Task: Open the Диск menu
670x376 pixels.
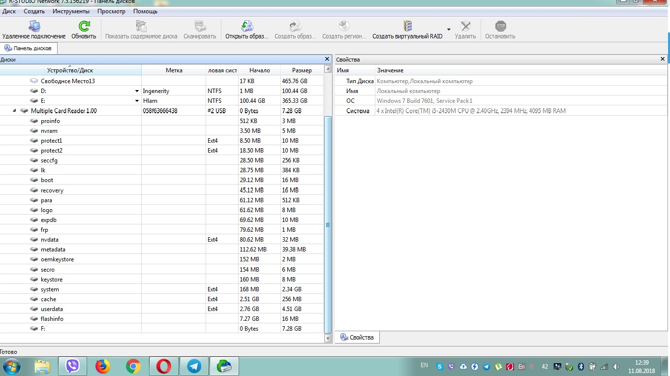Action: [9, 11]
